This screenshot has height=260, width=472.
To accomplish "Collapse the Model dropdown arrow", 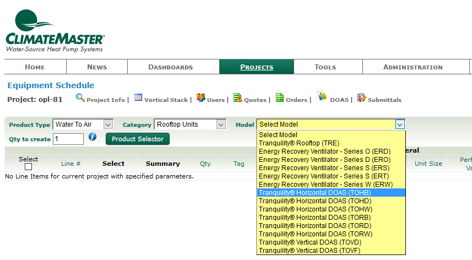I will coord(400,124).
